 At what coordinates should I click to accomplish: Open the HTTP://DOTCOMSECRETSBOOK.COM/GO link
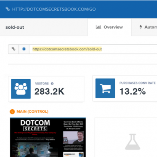pyautogui.click(x=54, y=9)
